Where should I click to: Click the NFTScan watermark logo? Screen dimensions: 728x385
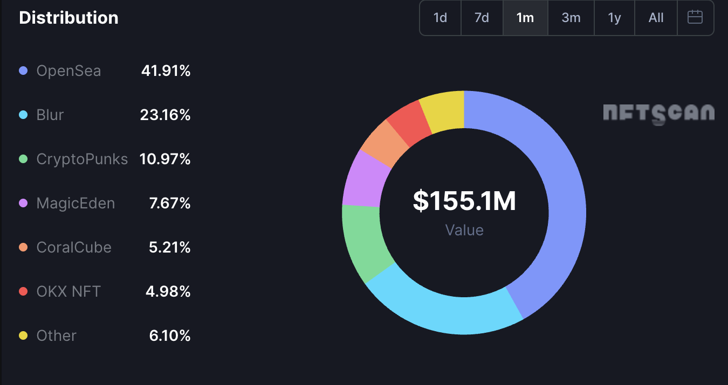658,113
